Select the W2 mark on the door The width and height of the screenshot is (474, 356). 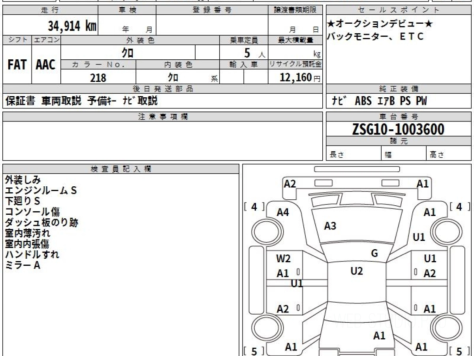coord(284,259)
